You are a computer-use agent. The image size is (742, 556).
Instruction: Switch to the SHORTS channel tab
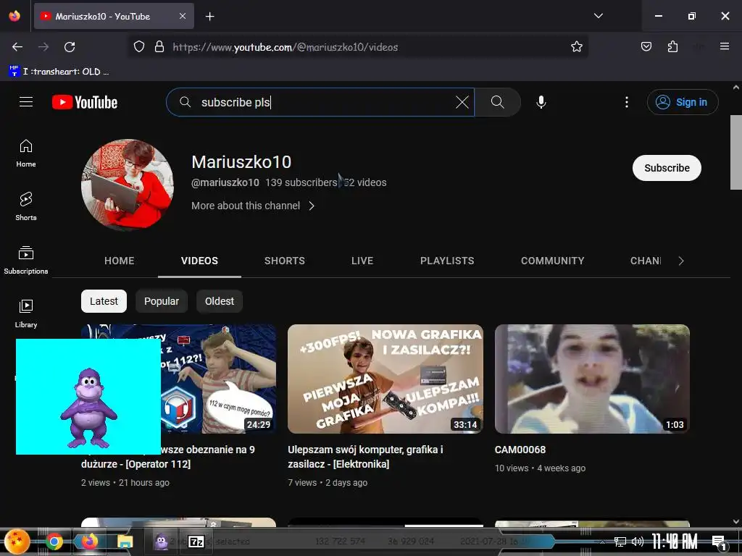pos(284,261)
